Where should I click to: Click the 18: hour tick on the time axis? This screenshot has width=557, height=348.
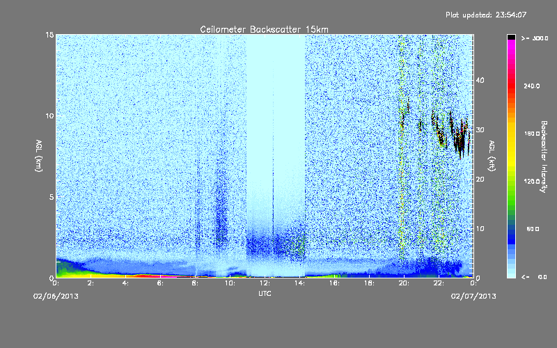tap(369, 283)
